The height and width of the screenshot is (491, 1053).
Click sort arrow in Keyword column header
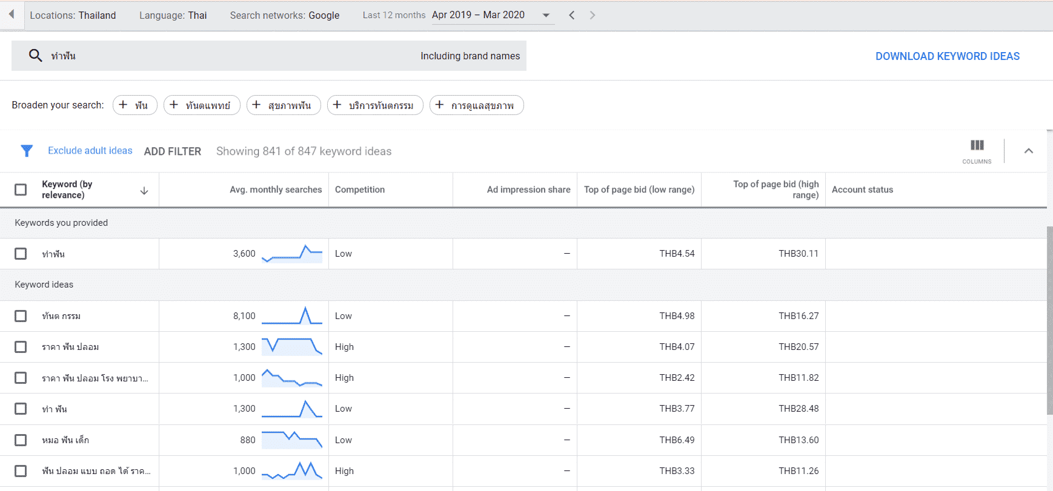click(144, 190)
